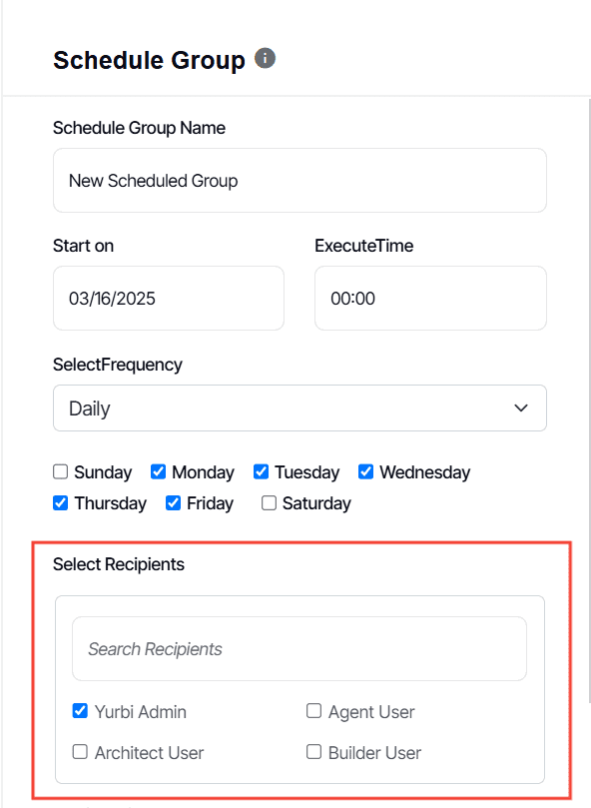Enable Builder User as recipient
This screenshot has height=808, width=591.
click(x=313, y=751)
